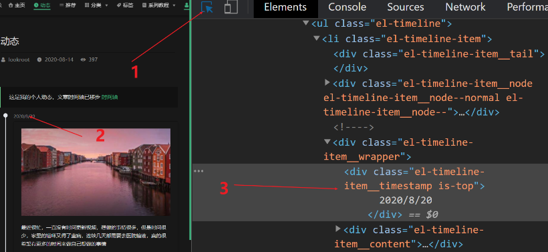The image size is (548, 252).
Task: Switch to the Console tab
Action: (x=347, y=7)
